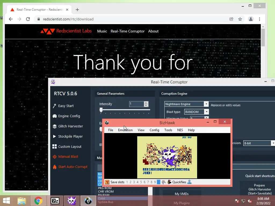Screen dimensions: 275x206
Task: Share this page from address bar
Action: (x=231, y=19)
